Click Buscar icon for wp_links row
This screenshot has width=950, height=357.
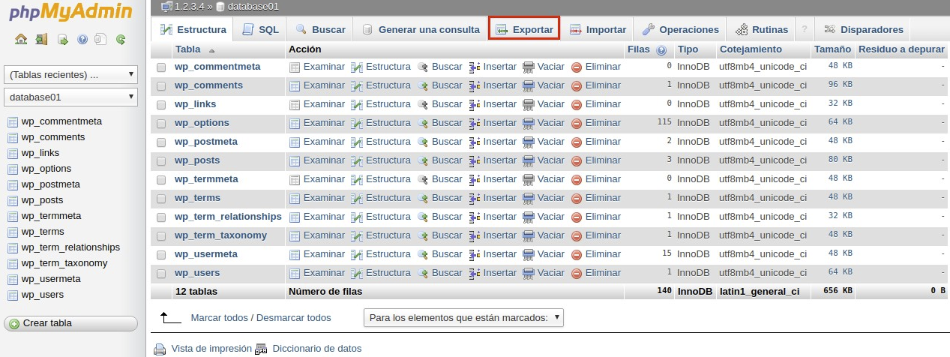(423, 104)
